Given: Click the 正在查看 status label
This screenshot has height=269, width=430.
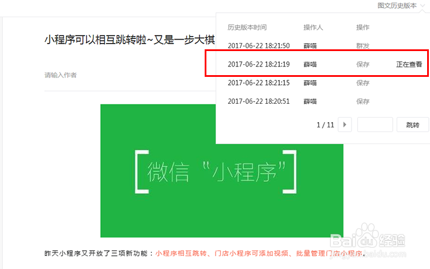Looking at the screenshot, I should [x=409, y=64].
